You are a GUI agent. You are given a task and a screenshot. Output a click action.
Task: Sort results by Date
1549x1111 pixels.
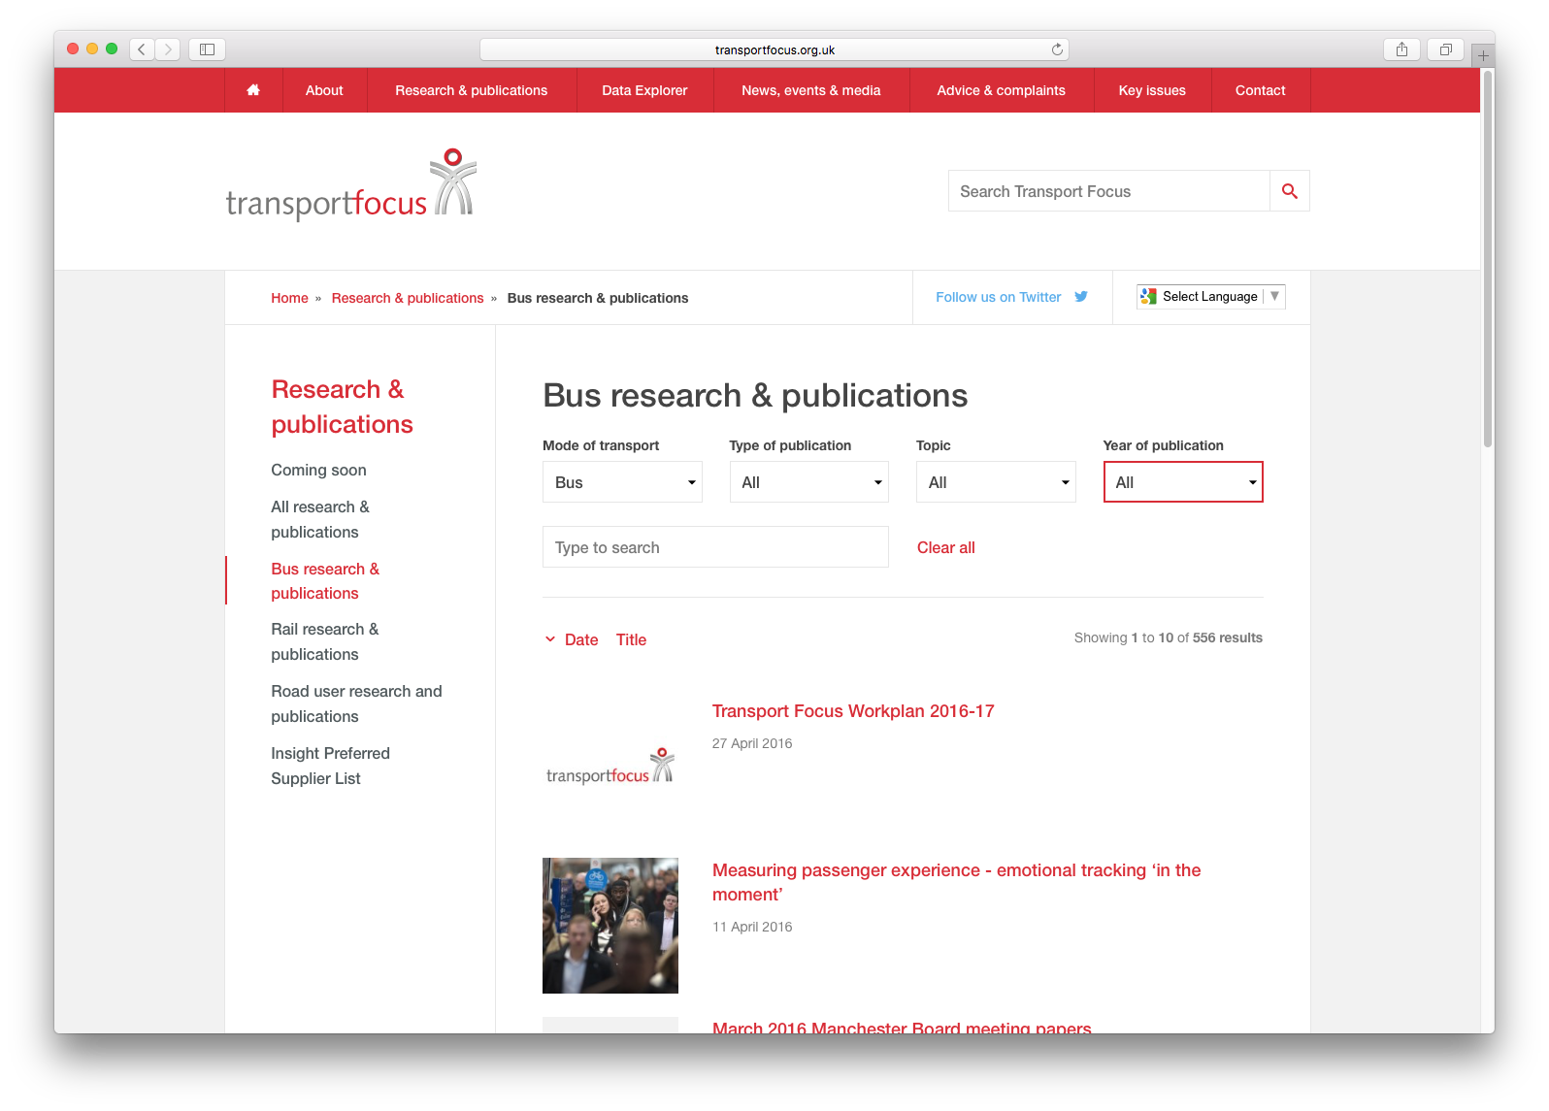click(581, 639)
